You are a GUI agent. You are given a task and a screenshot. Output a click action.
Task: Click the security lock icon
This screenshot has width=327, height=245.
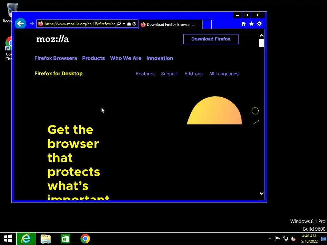tap(129, 24)
